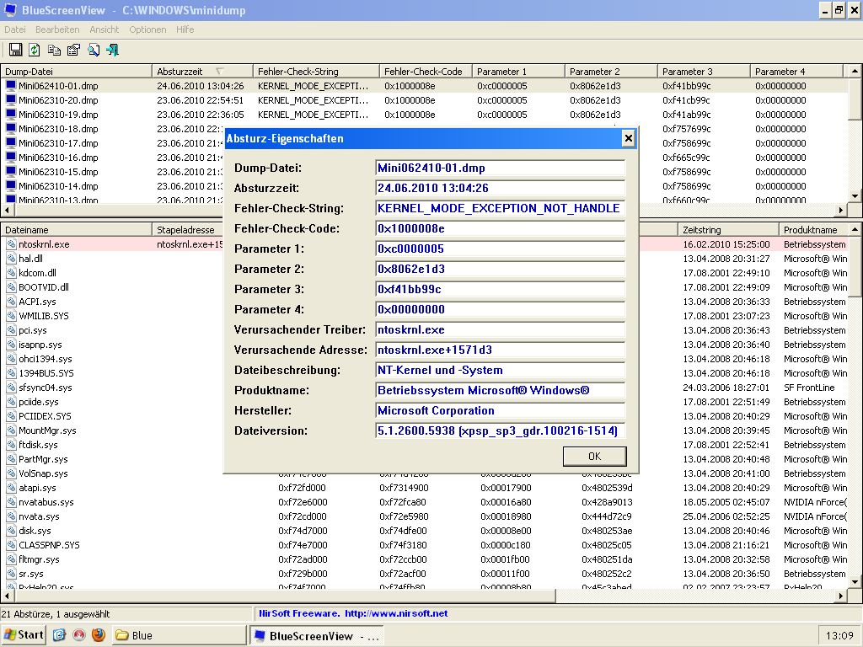
Task: Click the Save selected items toolbar icon
Action: [x=15, y=50]
